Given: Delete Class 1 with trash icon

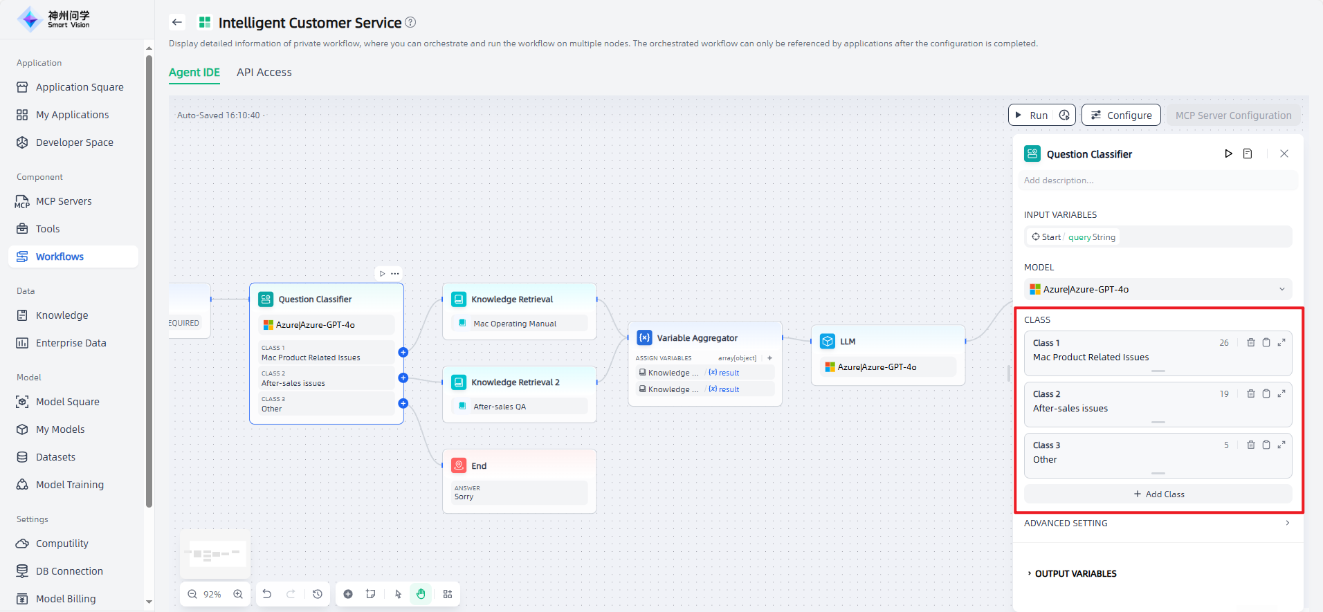Looking at the screenshot, I should tap(1250, 342).
